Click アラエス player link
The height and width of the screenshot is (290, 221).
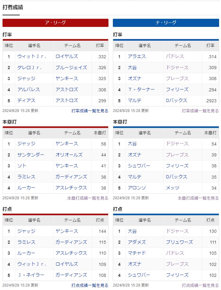(137, 56)
